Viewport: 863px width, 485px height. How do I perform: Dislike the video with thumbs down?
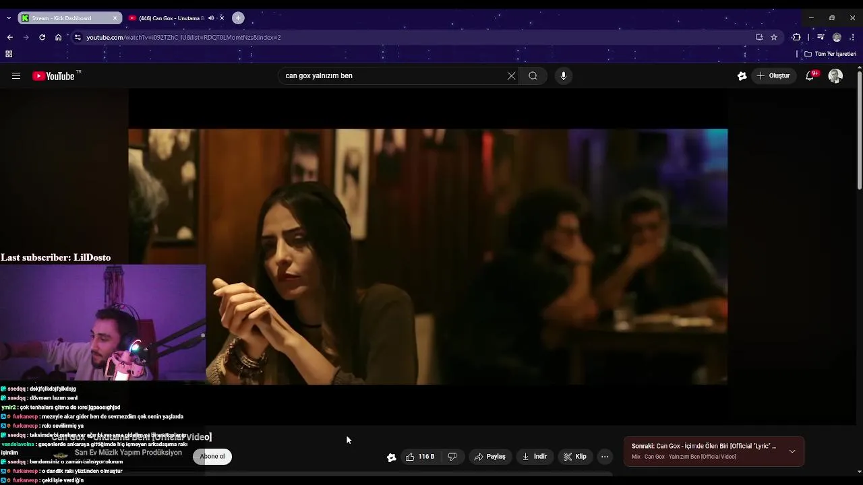452,457
